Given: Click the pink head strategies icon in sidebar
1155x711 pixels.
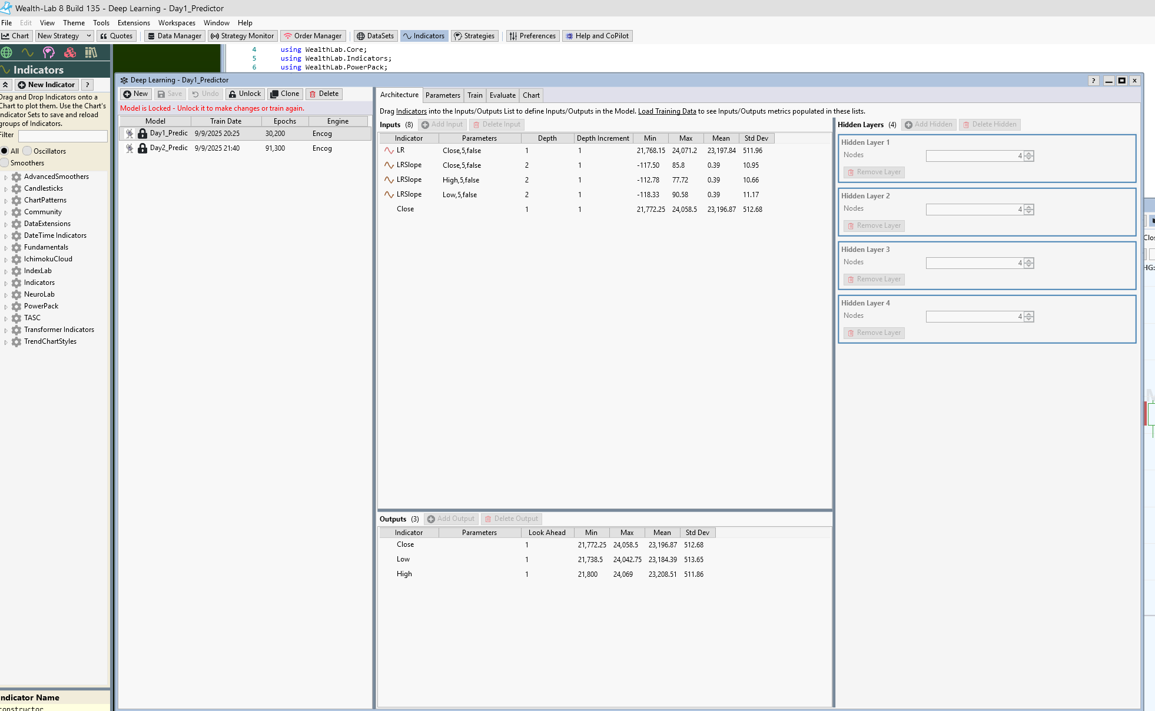Looking at the screenshot, I should point(49,52).
